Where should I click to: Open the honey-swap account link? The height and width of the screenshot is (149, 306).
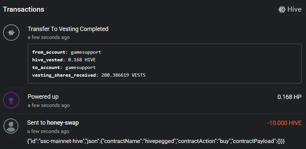(x=63, y=123)
